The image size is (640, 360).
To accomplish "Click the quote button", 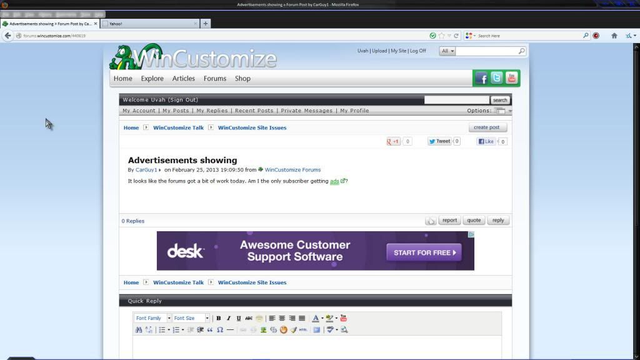I will click(474, 221).
